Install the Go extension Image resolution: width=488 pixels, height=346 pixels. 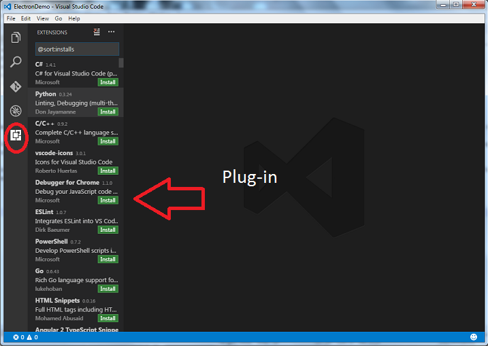tap(108, 289)
